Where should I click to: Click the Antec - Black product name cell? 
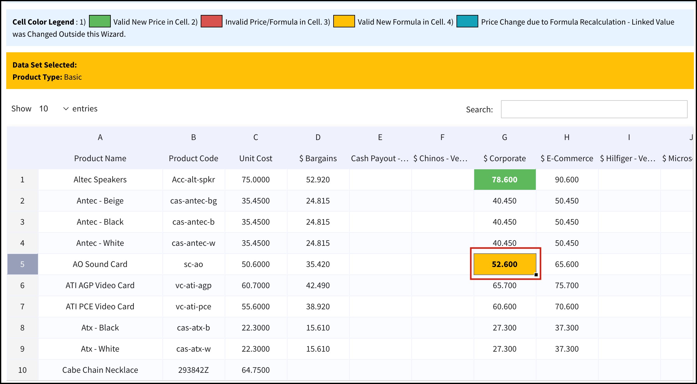pos(100,222)
